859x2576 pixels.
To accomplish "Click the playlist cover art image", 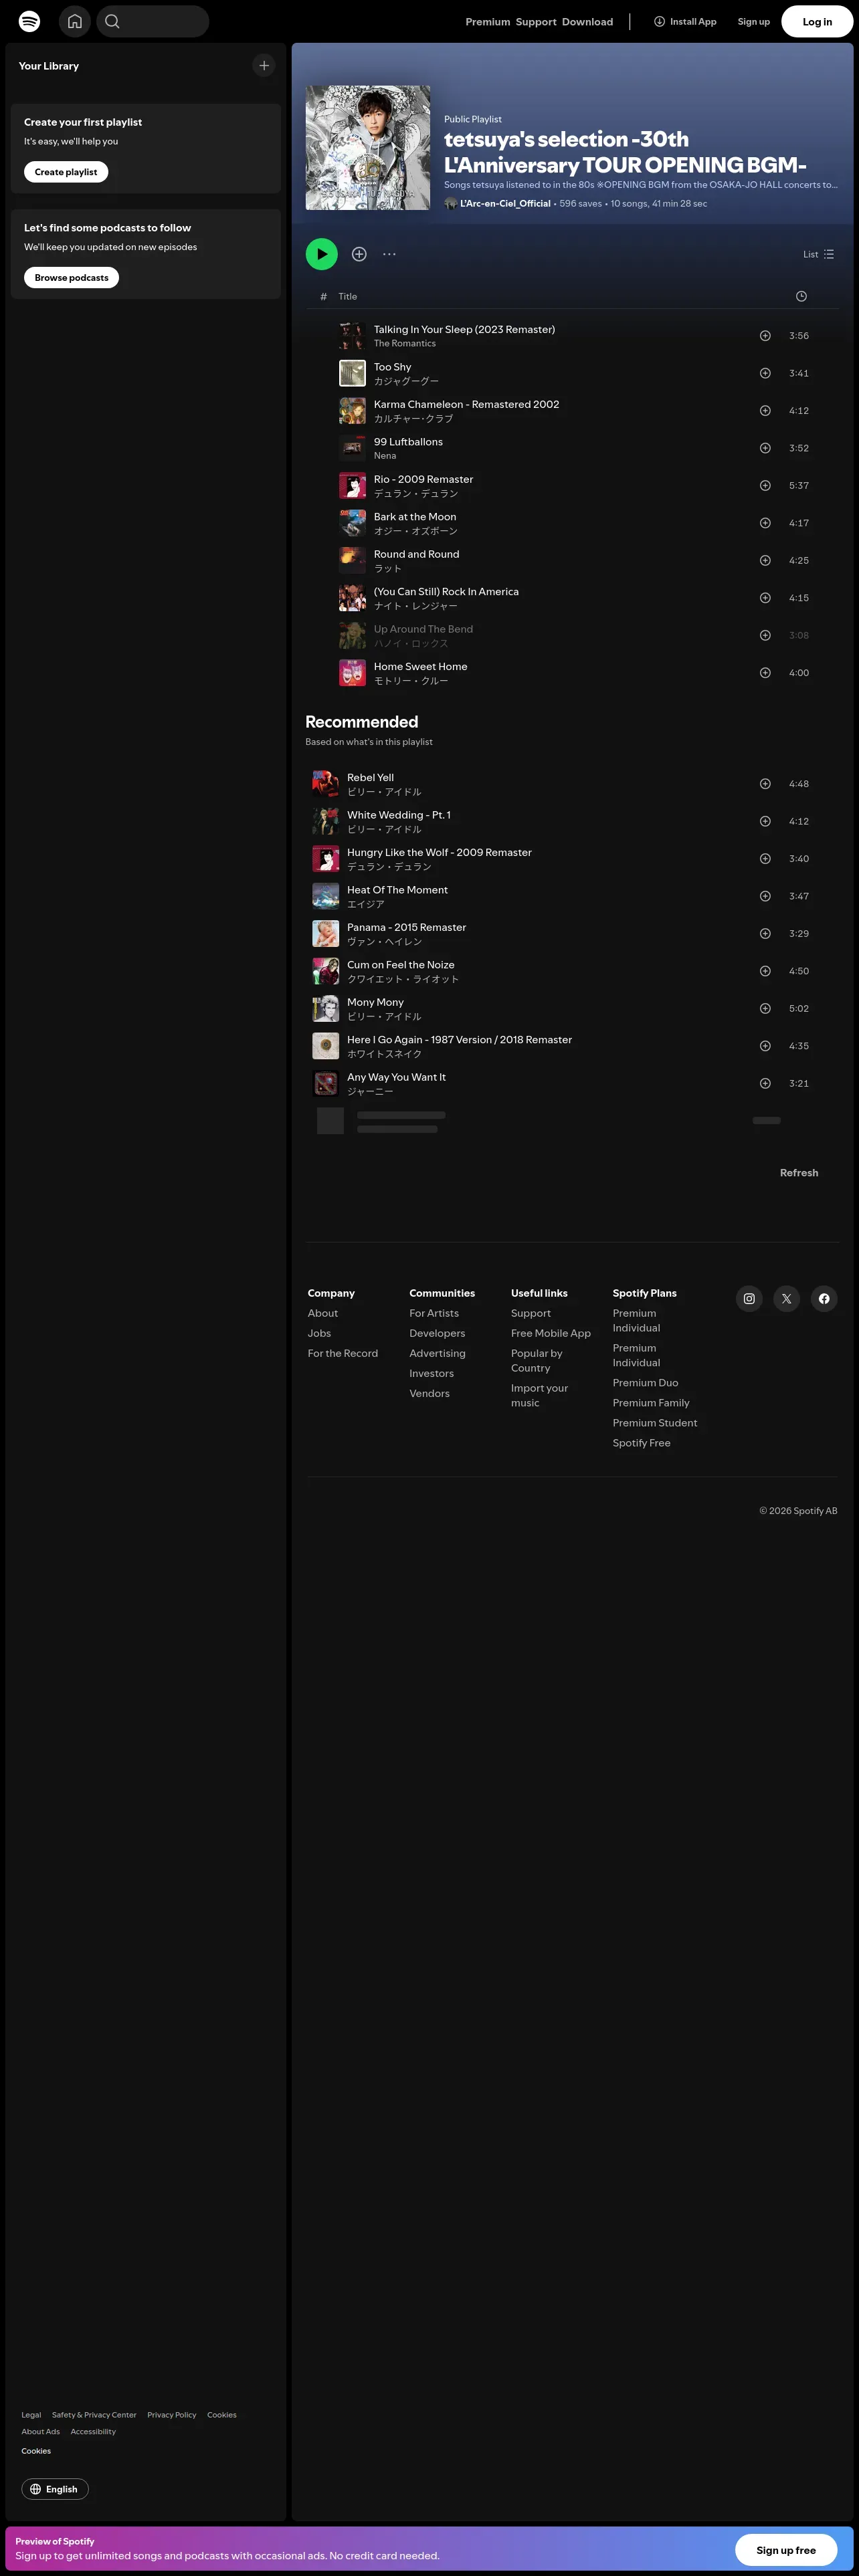I will tap(368, 148).
